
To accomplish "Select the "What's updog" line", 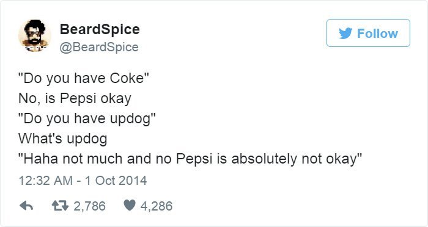I will (63, 139).
